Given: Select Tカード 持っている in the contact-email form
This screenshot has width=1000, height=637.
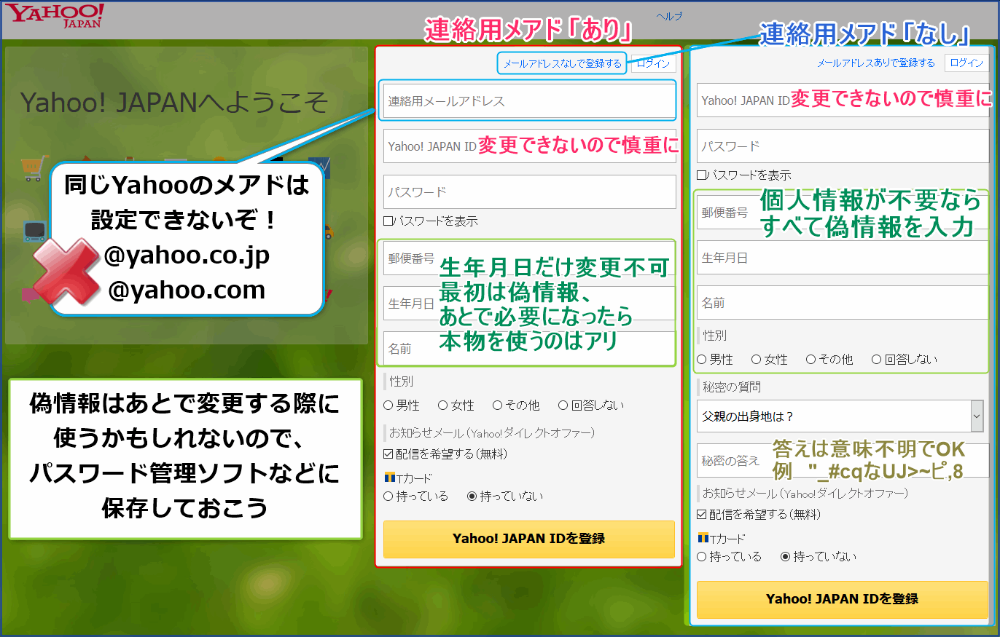Looking at the screenshot, I should (388, 496).
